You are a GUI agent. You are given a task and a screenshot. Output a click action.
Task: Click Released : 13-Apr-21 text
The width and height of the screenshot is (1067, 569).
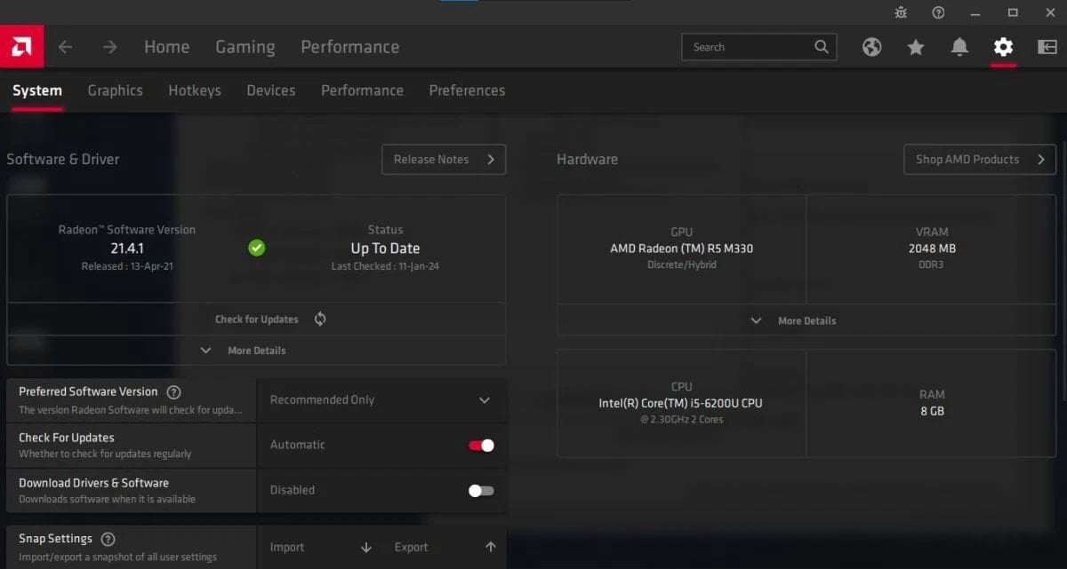coord(127,266)
